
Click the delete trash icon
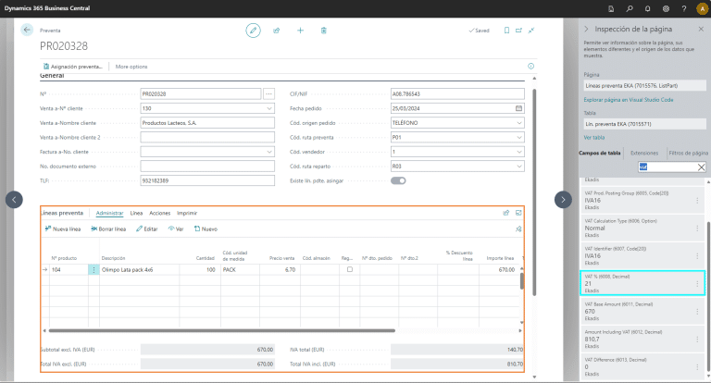click(x=323, y=31)
